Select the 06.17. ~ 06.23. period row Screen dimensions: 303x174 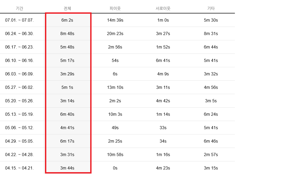[x=19, y=47]
